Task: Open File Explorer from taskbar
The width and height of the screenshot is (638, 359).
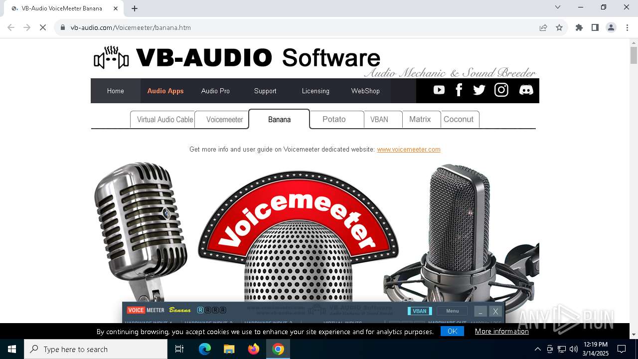Action: click(229, 349)
